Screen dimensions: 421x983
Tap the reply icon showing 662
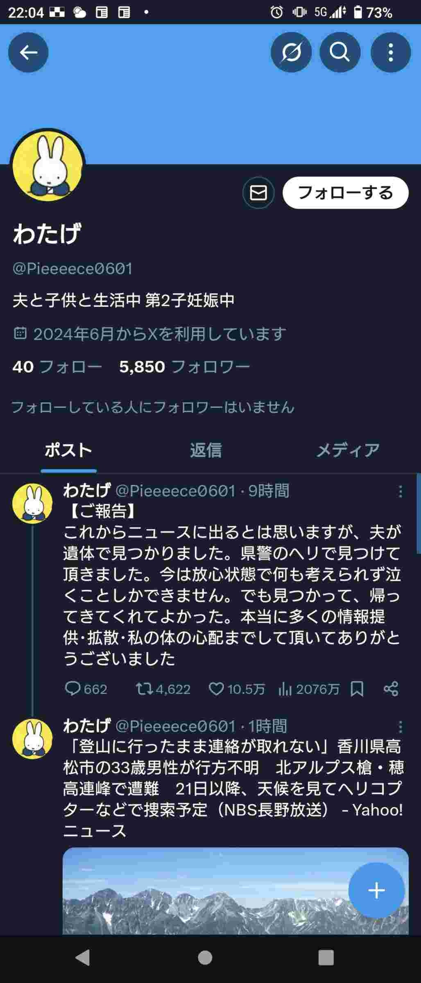click(x=73, y=689)
